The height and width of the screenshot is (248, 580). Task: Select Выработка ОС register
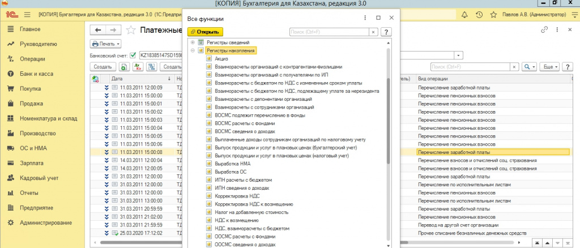[231, 172]
